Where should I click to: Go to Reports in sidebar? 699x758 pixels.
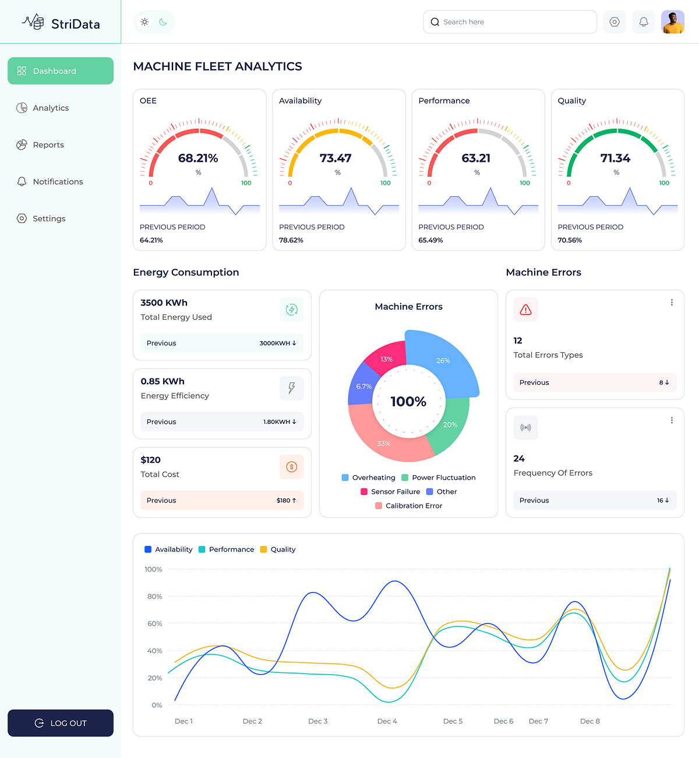pos(48,145)
